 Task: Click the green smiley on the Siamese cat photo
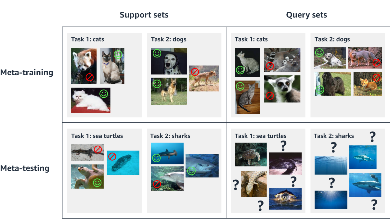pos(118,55)
